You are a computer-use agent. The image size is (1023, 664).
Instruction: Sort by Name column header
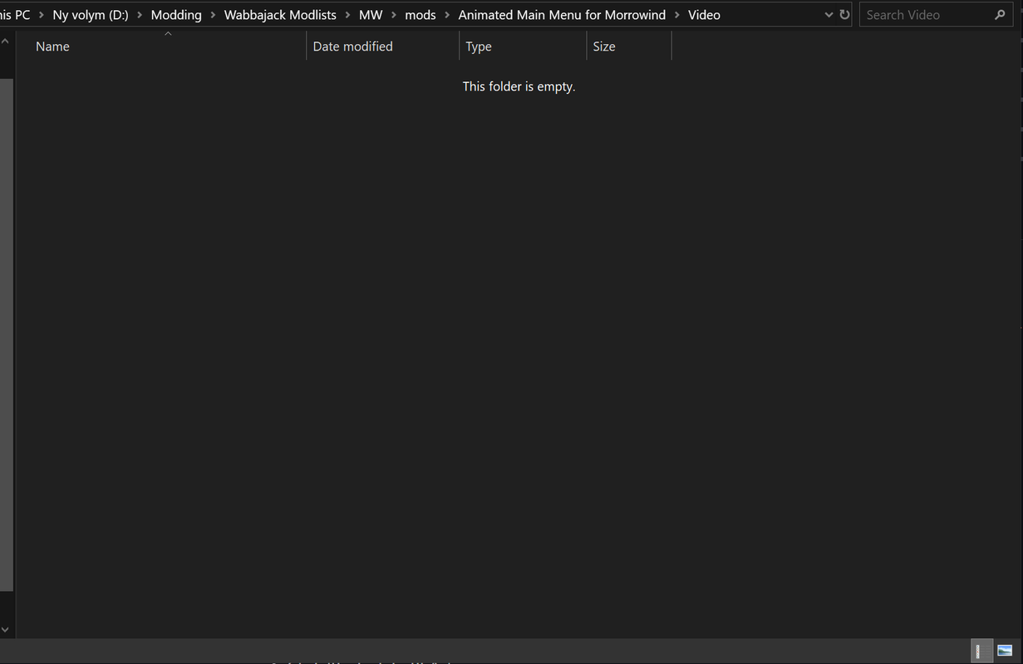click(x=161, y=46)
